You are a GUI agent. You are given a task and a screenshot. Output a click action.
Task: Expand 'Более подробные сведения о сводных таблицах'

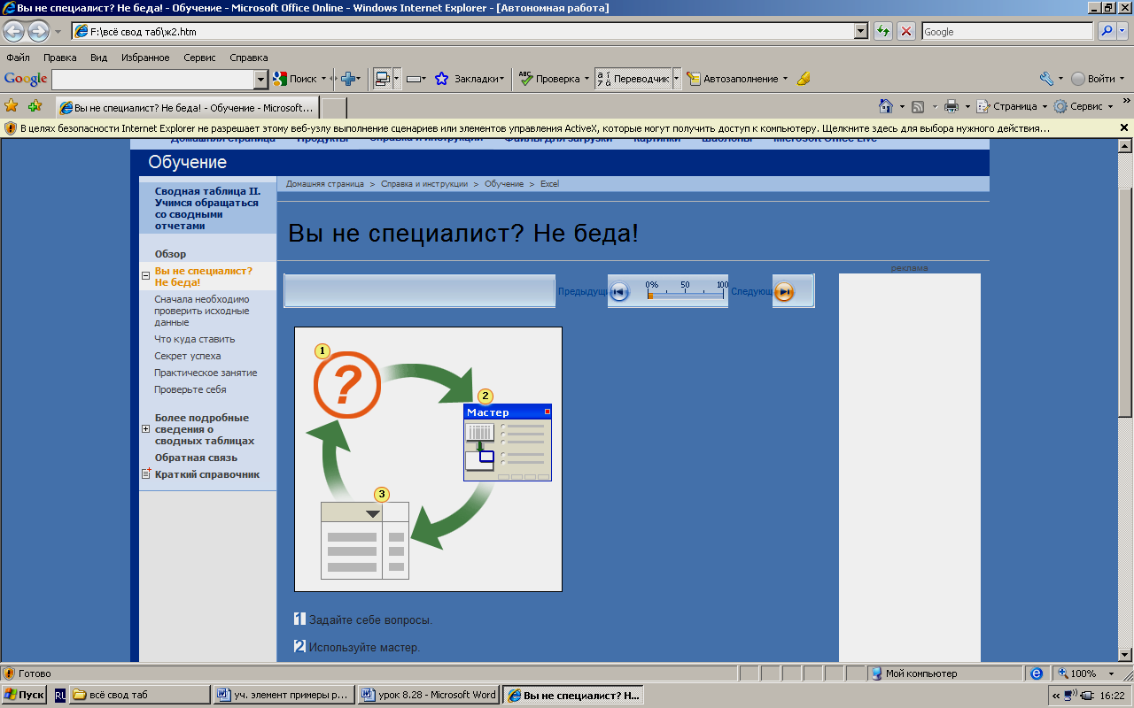click(146, 429)
